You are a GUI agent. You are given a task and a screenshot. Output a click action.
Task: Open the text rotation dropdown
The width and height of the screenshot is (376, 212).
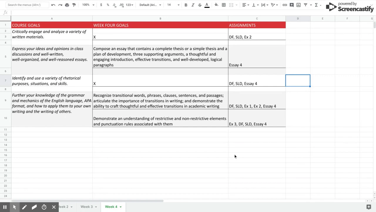275,5
